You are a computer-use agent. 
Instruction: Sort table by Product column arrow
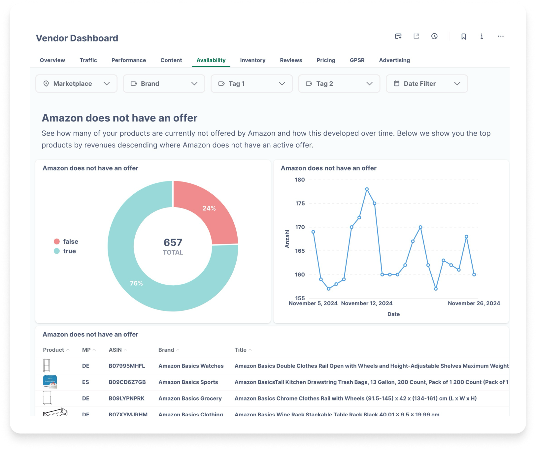[68, 350]
